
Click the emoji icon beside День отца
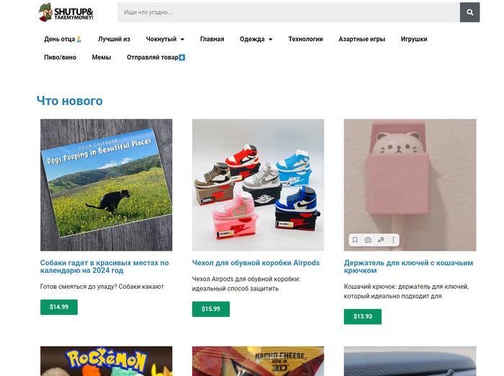[78, 39]
